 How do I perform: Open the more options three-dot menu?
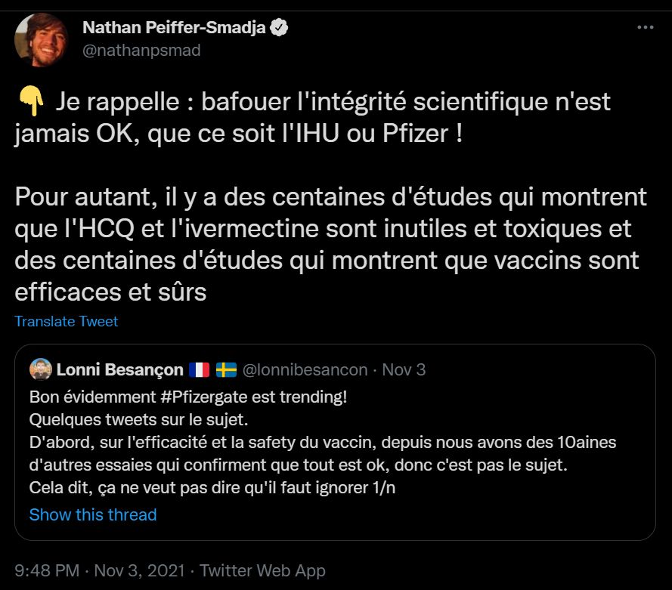click(645, 28)
